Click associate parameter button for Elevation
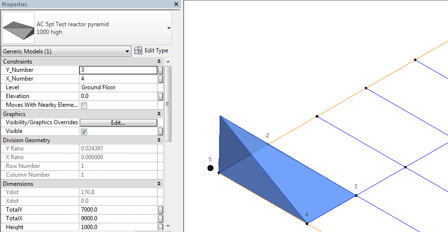Image resolution: width=448 pixels, height=232 pixels. coord(161,97)
